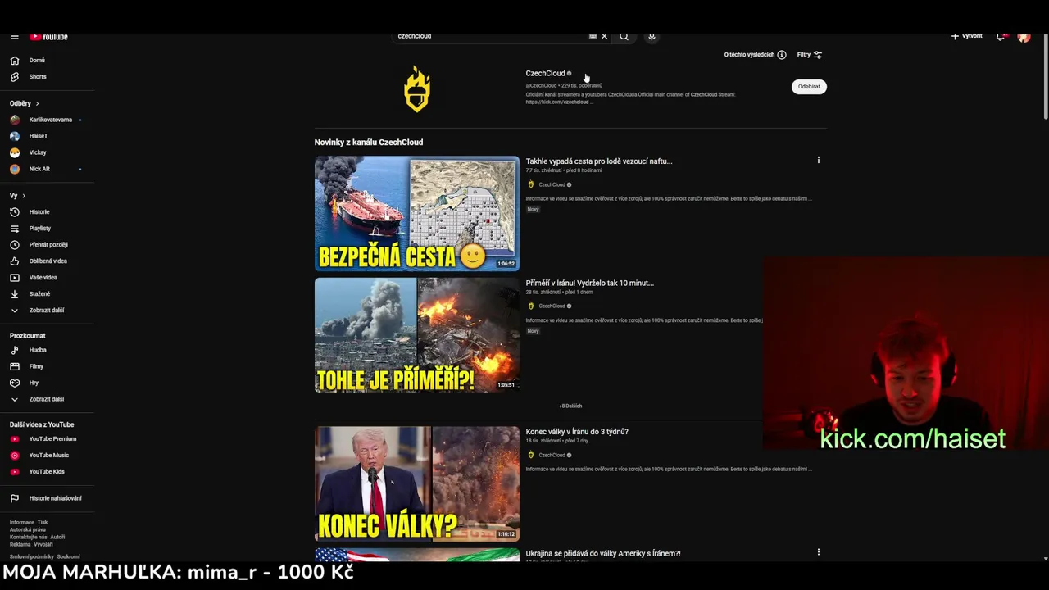The height and width of the screenshot is (590, 1049).
Task: Open the KONEC VÁLKY thumbnail
Action: click(x=417, y=483)
